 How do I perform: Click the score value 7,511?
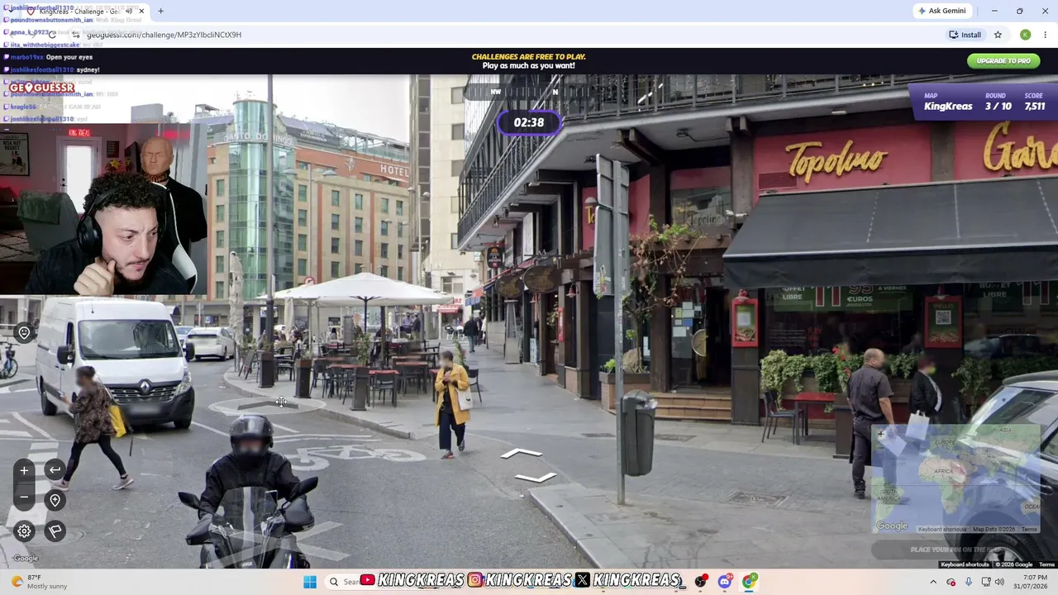click(x=1035, y=106)
